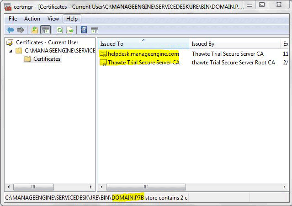The height and width of the screenshot is (206, 292).
Task: Select the helpdesk.manageengine.com certificate
Action: [x=143, y=54]
